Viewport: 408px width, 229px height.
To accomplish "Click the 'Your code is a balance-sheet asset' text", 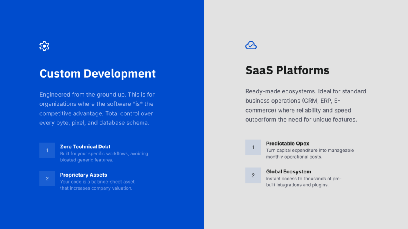I will coord(97,185).
